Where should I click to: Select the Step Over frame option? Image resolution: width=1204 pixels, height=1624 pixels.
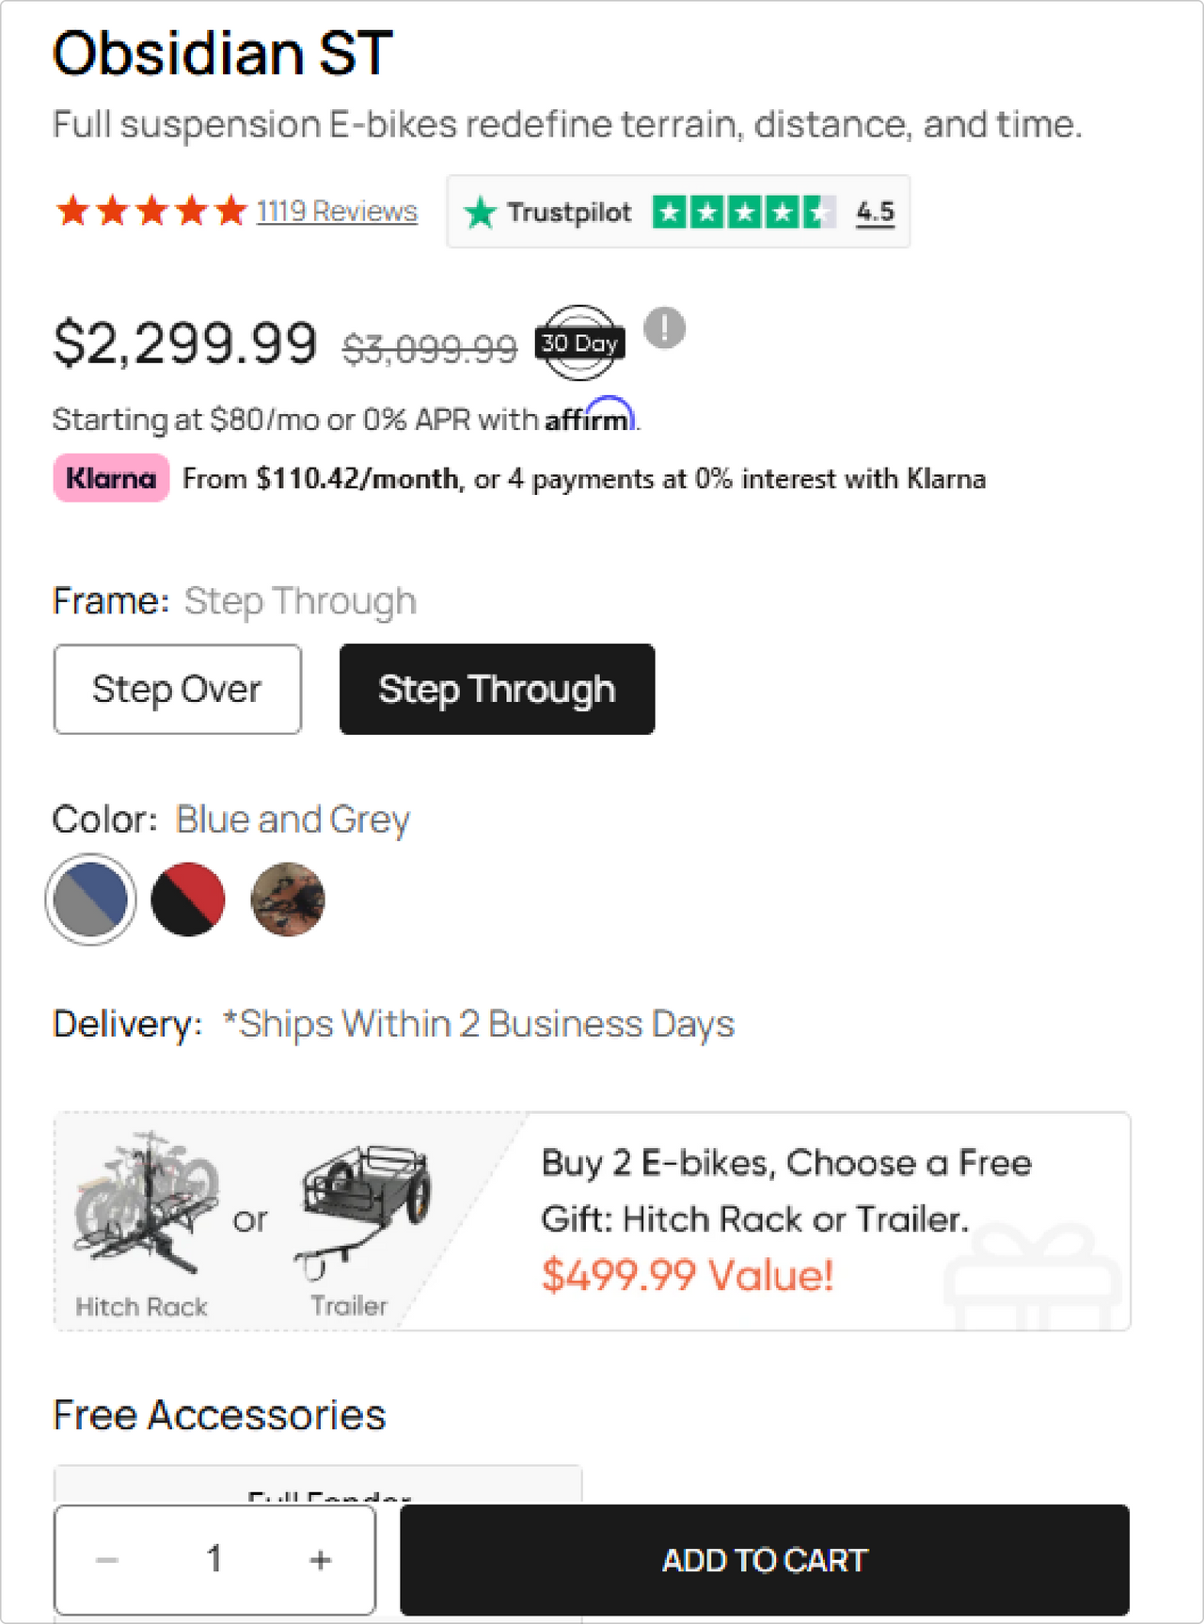[178, 689]
